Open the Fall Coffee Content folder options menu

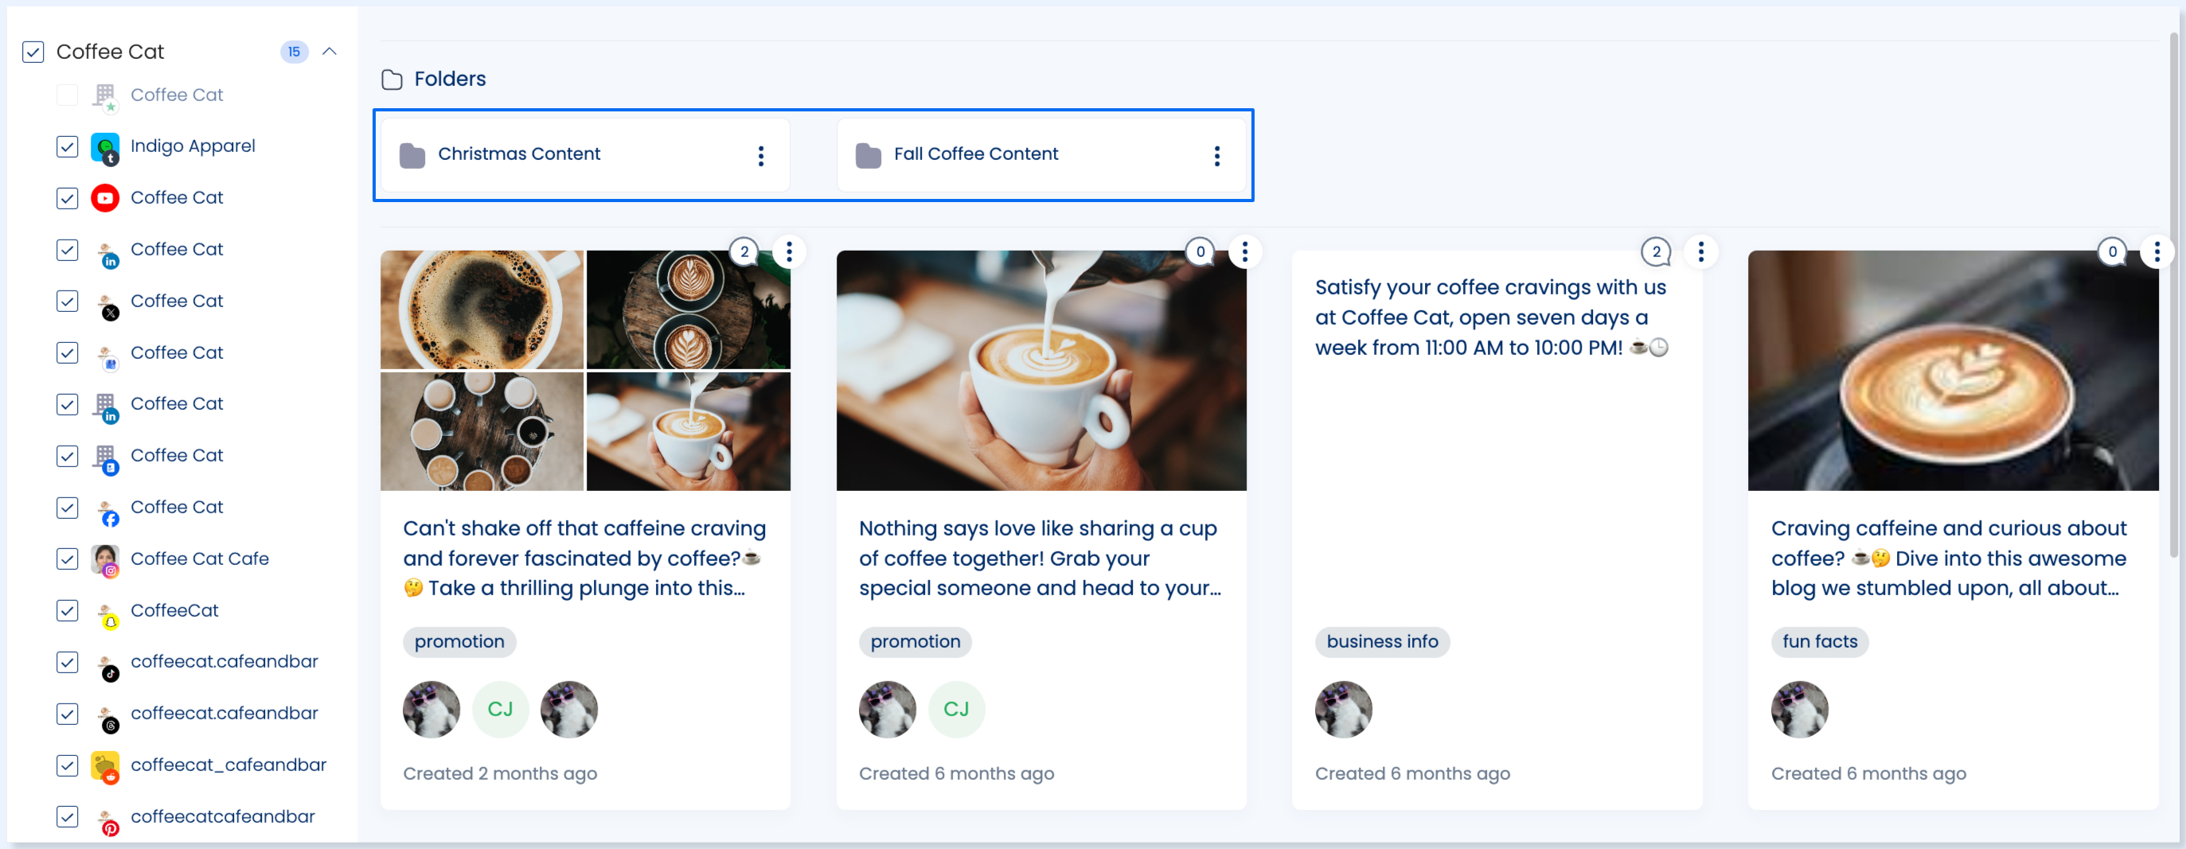tap(1216, 155)
